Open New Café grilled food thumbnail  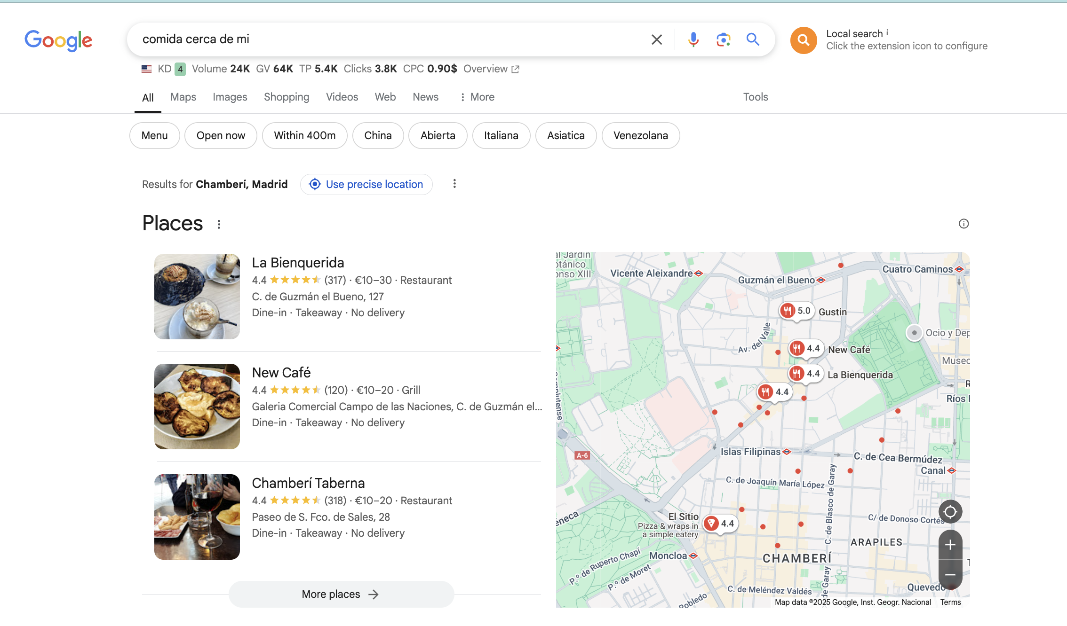pyautogui.click(x=197, y=407)
